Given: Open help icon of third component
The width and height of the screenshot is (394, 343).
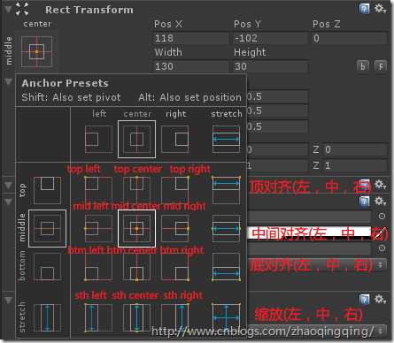Looking at the screenshot, I should (x=364, y=202).
